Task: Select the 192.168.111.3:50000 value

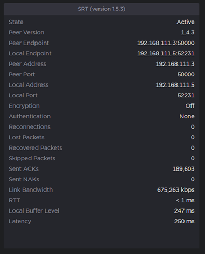Action: point(166,43)
